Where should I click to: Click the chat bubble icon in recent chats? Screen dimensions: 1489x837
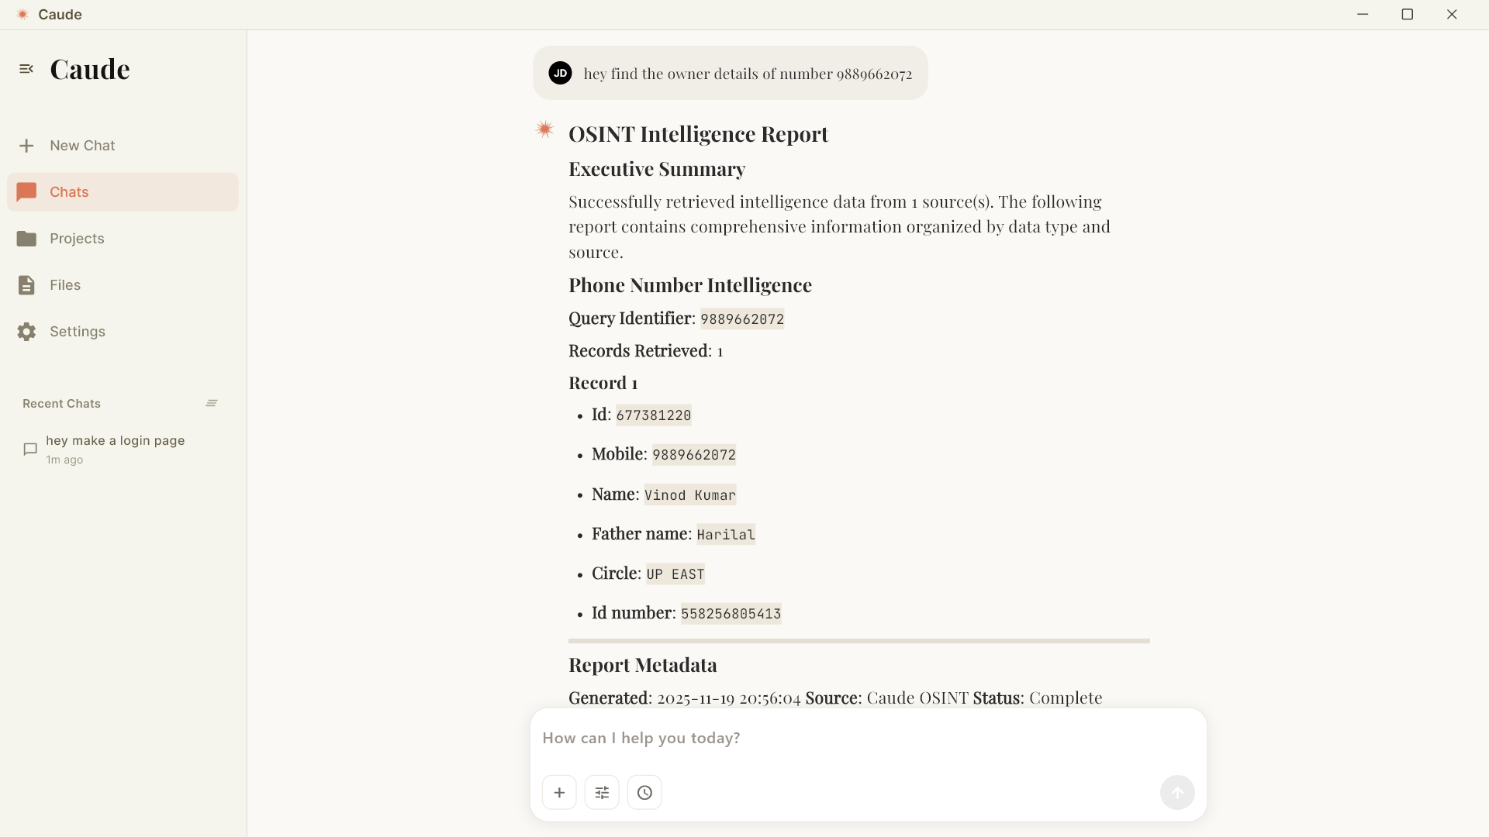click(30, 449)
